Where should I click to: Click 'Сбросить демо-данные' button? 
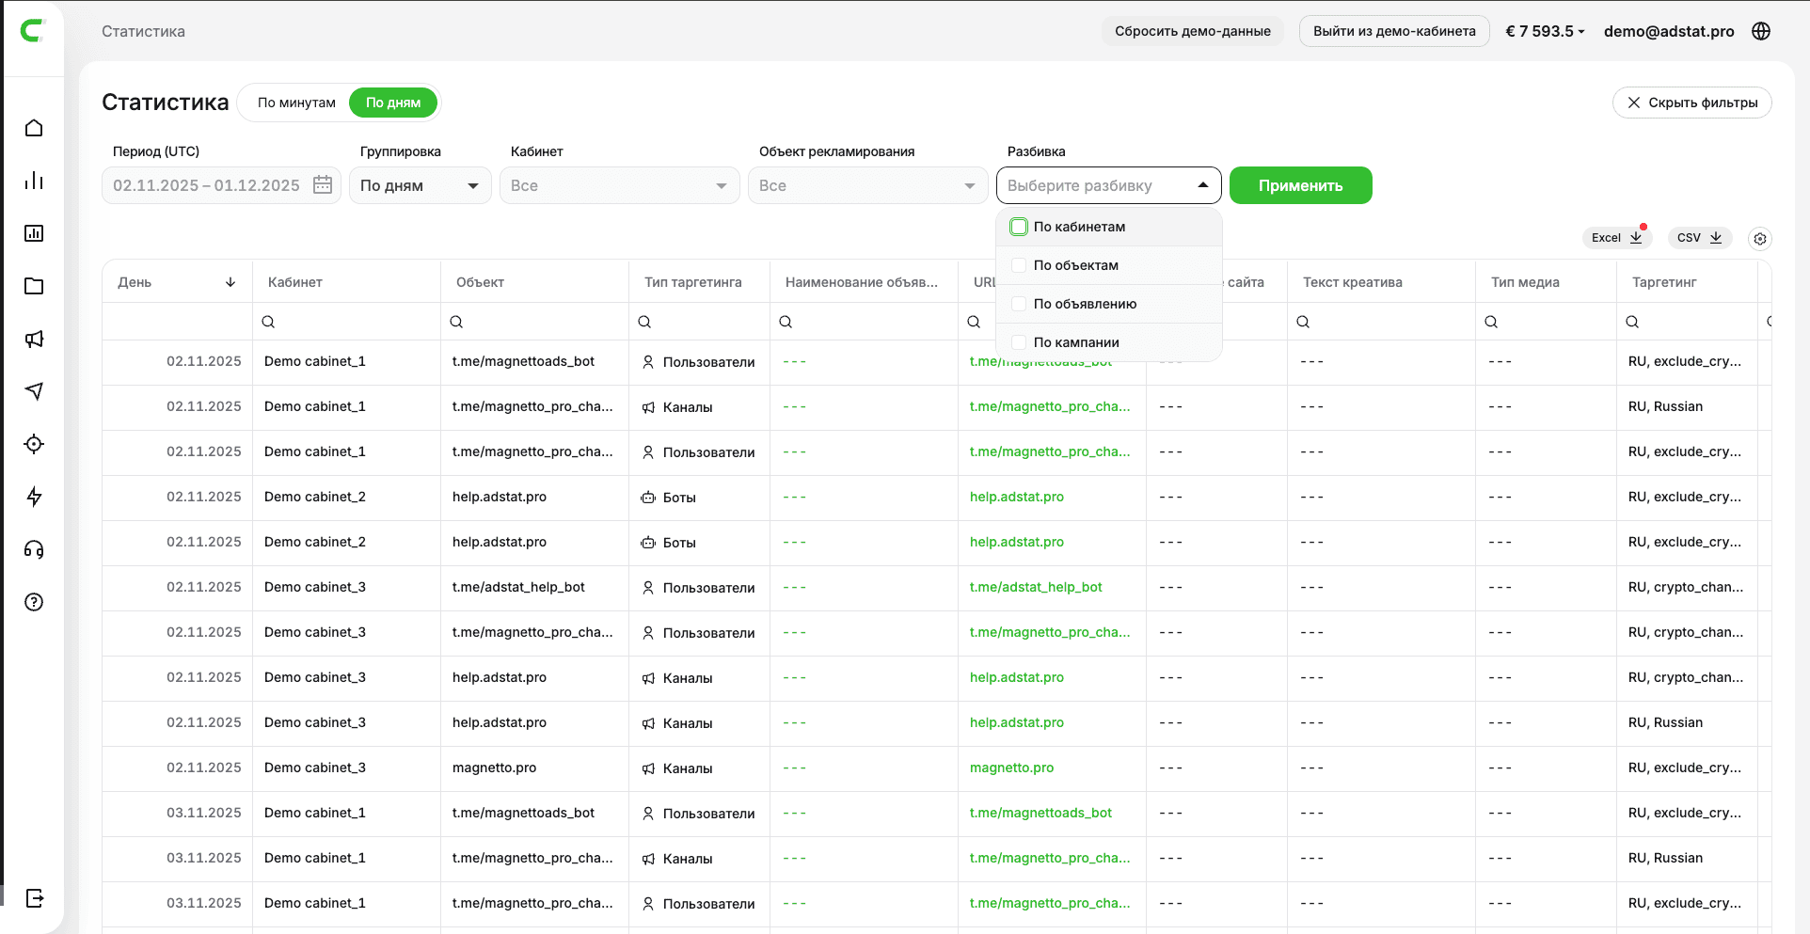click(x=1192, y=31)
